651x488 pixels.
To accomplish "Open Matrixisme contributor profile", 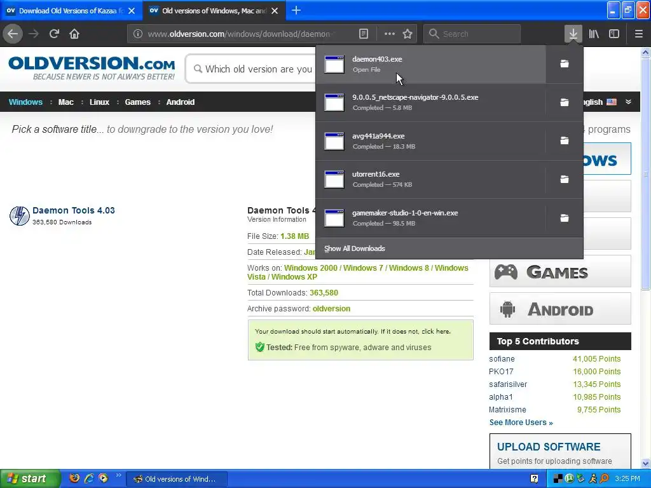I will point(507,410).
